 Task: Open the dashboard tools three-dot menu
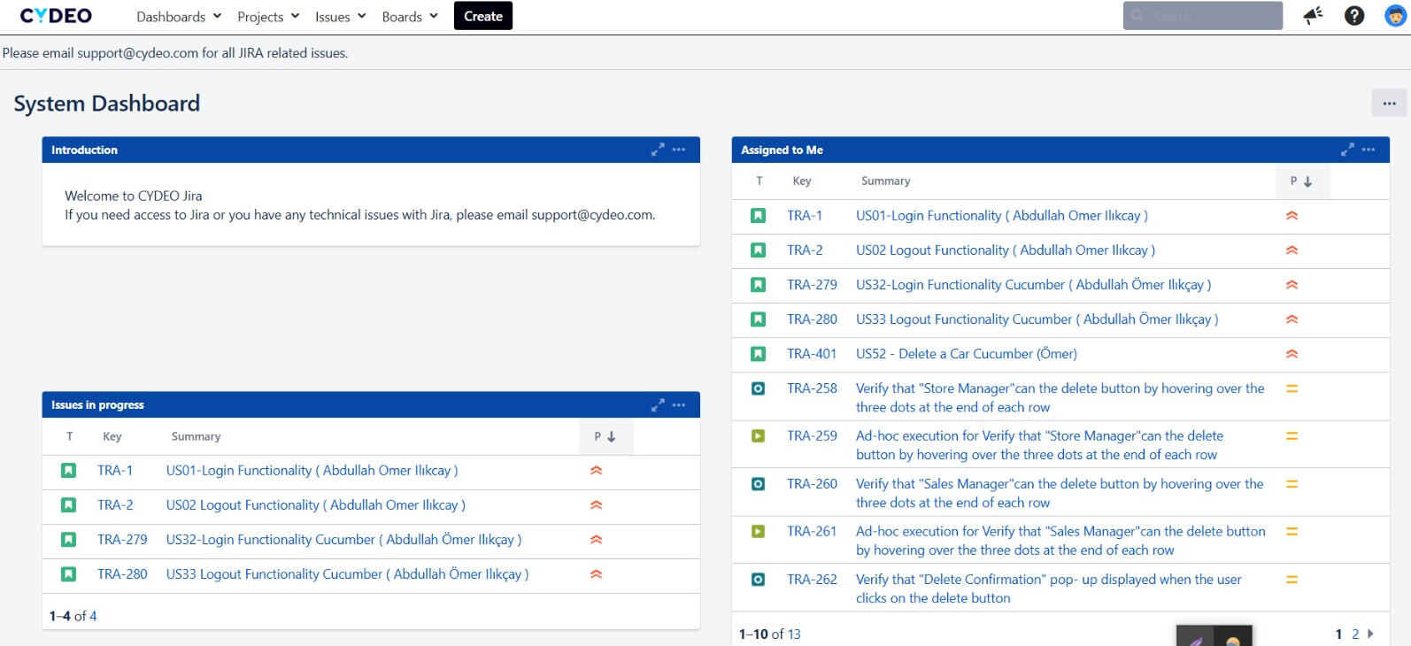click(x=1389, y=103)
